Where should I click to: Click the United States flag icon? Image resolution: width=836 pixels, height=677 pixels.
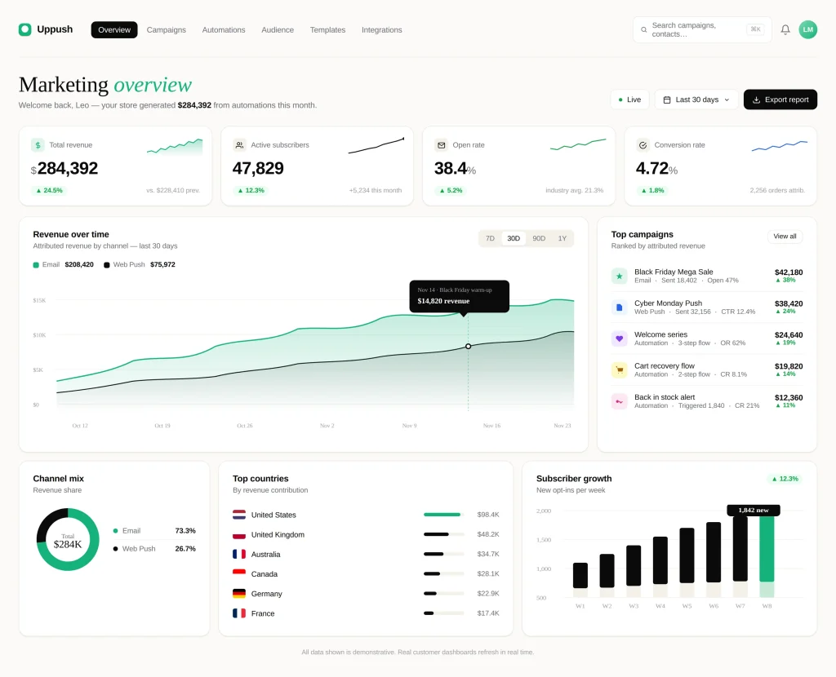239,515
